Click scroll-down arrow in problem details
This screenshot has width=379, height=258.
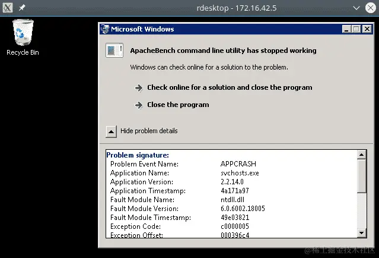point(362,233)
